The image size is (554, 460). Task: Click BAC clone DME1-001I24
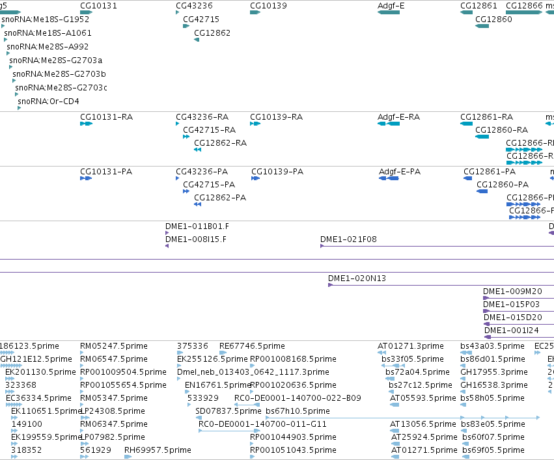pyautogui.click(x=511, y=331)
